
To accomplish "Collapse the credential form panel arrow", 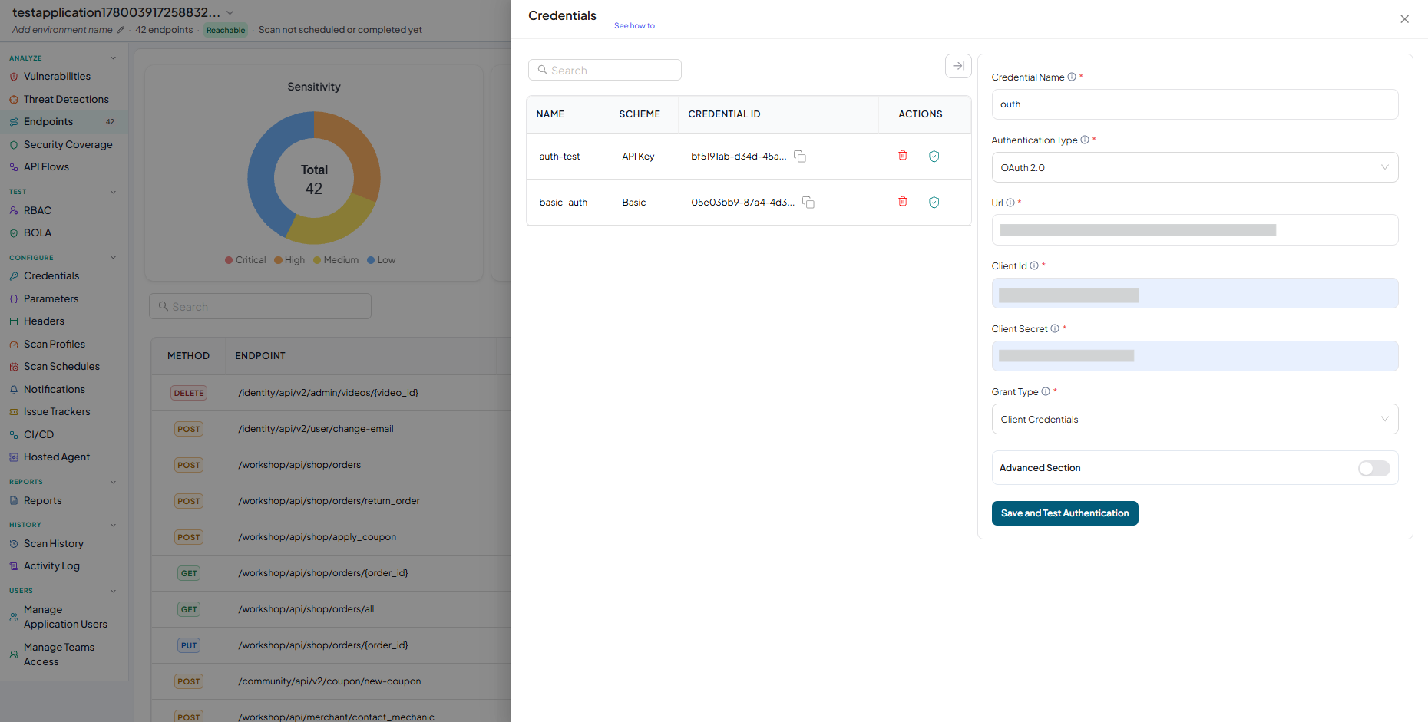I will click(958, 66).
